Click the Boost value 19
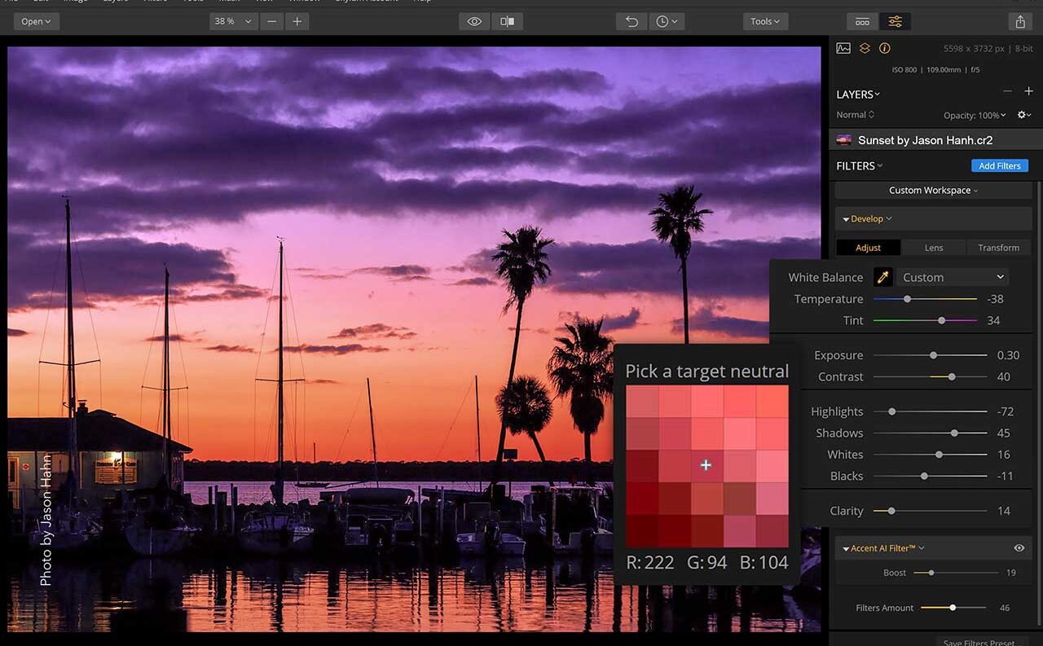1043x646 pixels. 1010,573
